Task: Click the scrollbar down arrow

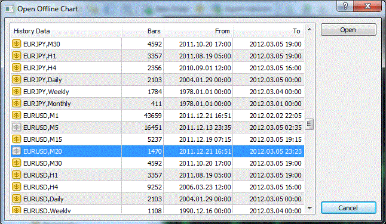Action: point(310,209)
